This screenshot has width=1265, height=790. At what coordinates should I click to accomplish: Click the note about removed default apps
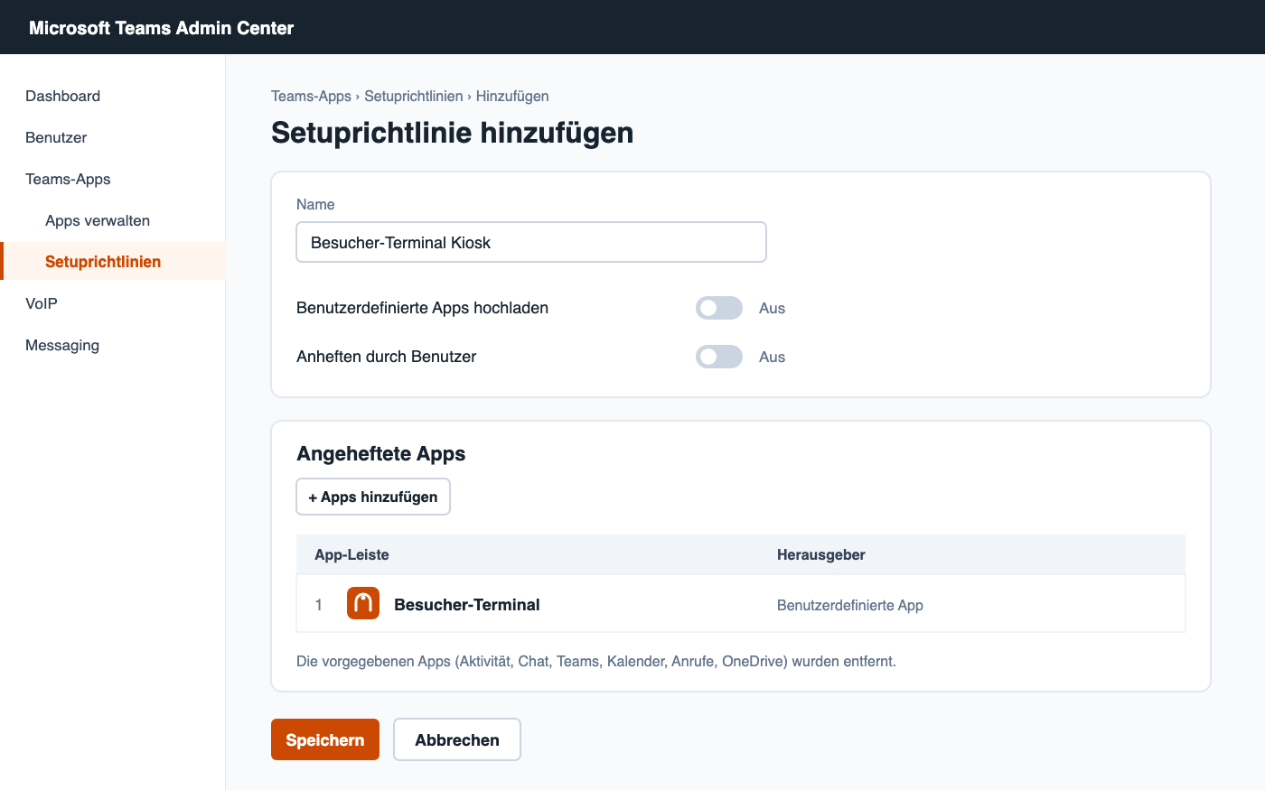[x=596, y=661]
